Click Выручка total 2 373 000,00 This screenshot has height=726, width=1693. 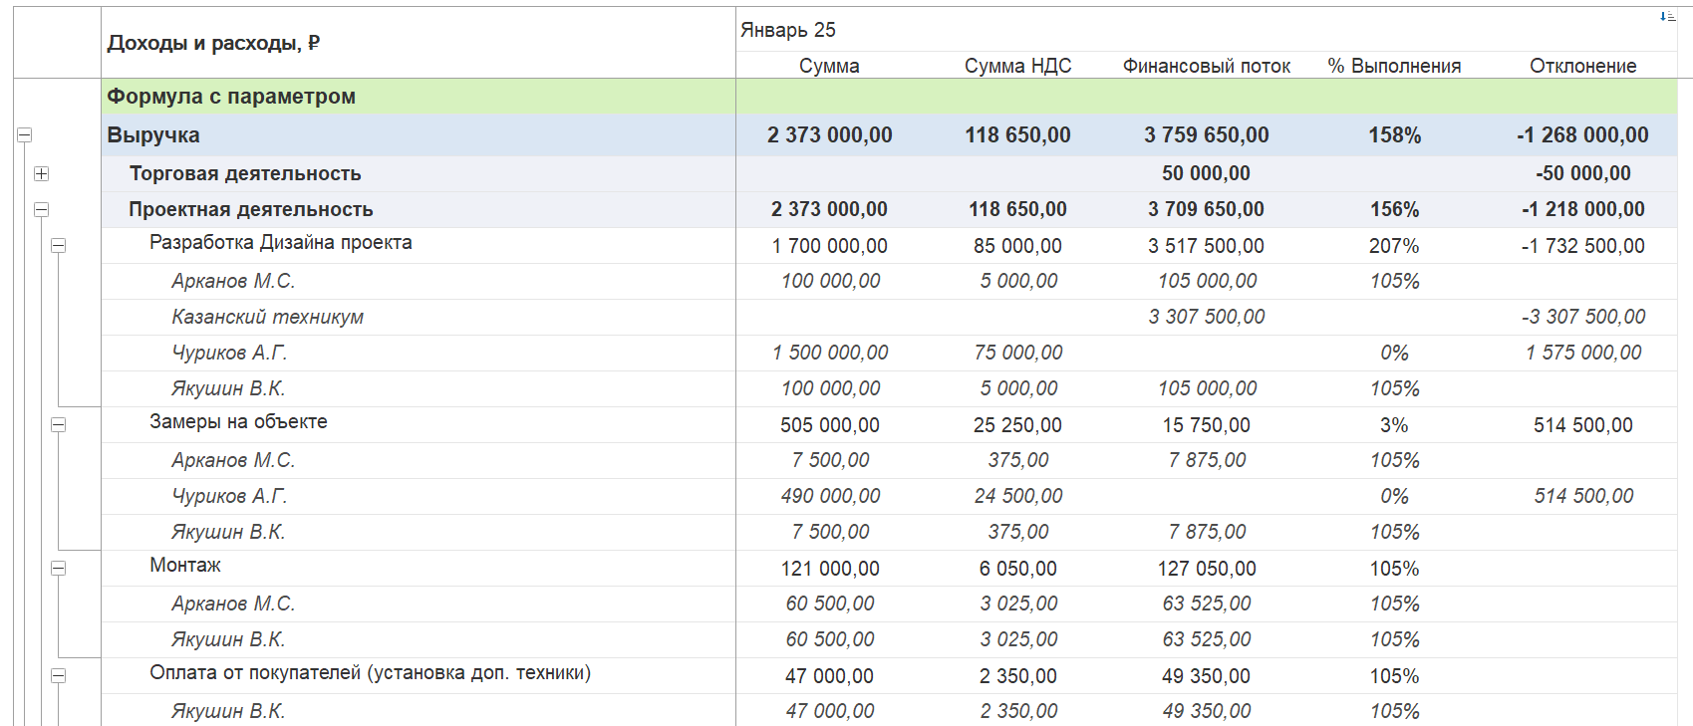click(830, 135)
